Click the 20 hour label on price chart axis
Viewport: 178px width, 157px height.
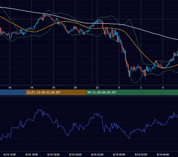(75, 88)
